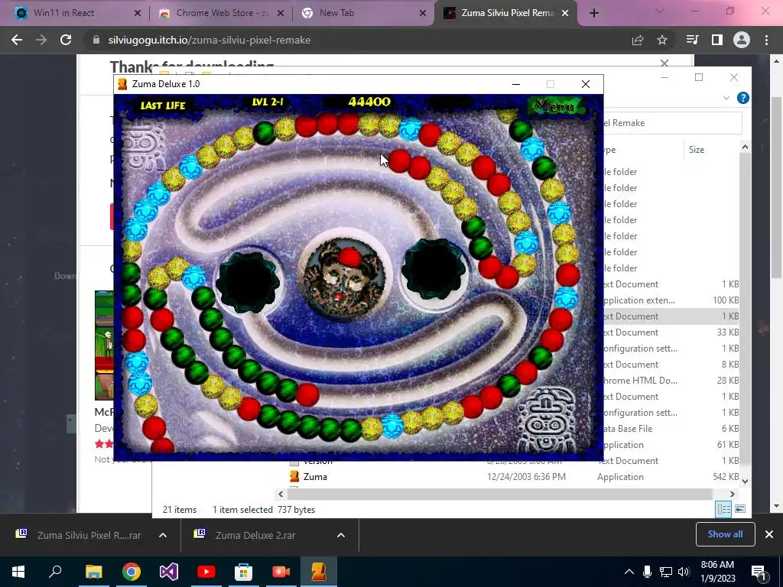Reload the page in Chrome
Viewport: 783px width, 587px height.
click(66, 40)
